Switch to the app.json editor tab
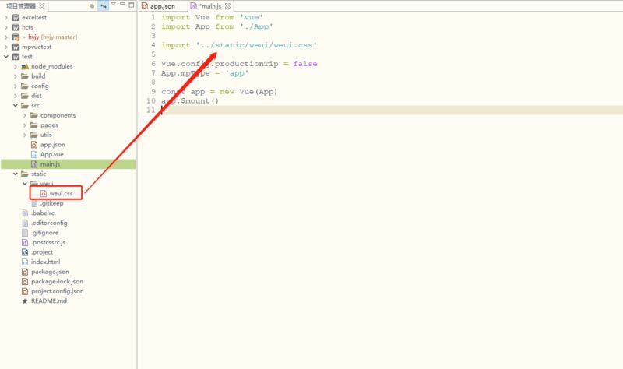The width and height of the screenshot is (623, 369). [163, 6]
